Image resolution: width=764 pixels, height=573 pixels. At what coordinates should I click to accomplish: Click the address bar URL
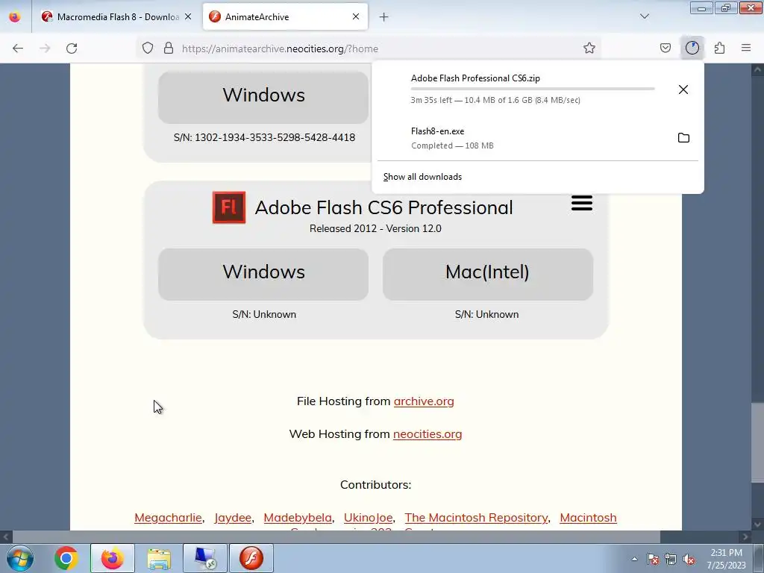click(280, 48)
